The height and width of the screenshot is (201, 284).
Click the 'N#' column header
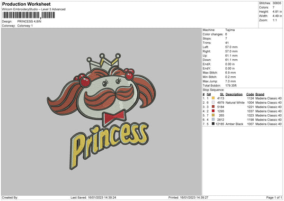209,94
